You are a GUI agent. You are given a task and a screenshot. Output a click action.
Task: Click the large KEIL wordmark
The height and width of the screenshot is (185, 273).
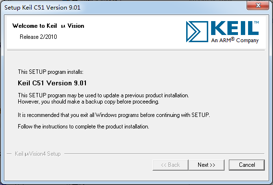pos(235,28)
